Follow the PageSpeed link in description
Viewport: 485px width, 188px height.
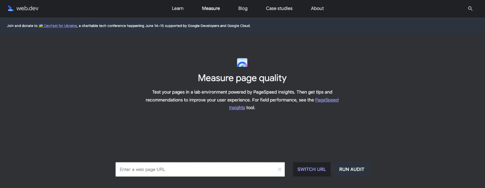(x=327, y=100)
